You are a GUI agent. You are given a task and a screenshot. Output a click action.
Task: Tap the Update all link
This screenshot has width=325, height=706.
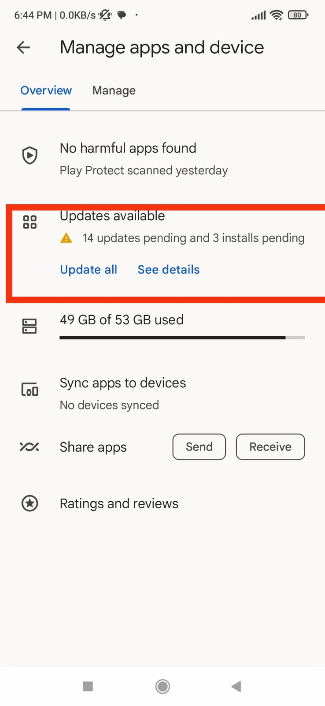click(89, 270)
